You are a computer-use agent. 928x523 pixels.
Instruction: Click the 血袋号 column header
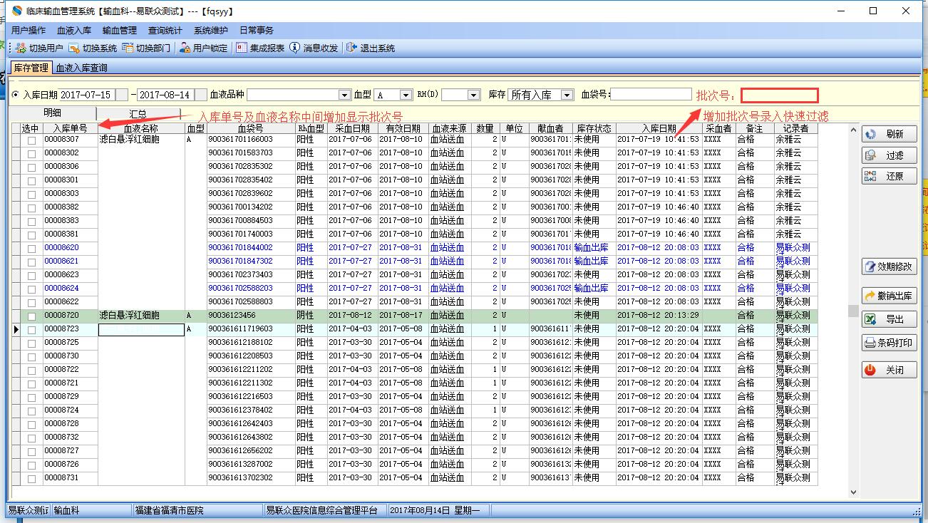pyautogui.click(x=250, y=128)
